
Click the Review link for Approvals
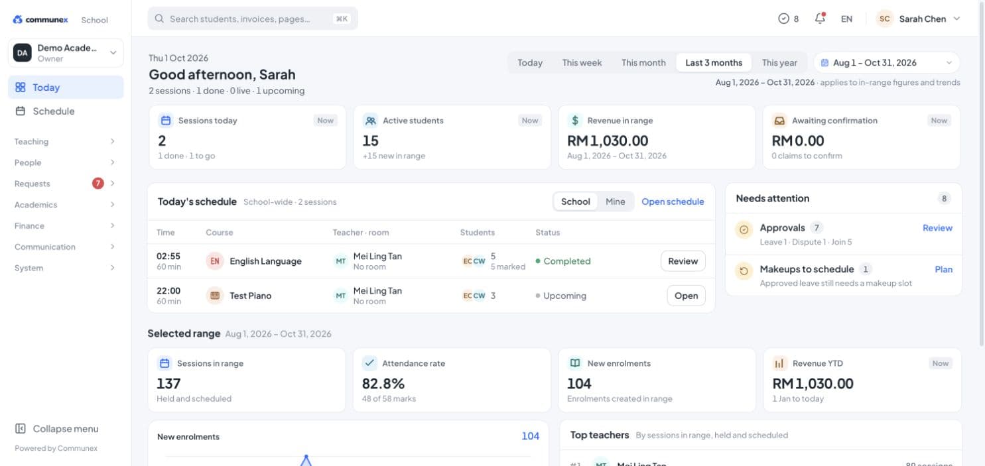(x=937, y=228)
